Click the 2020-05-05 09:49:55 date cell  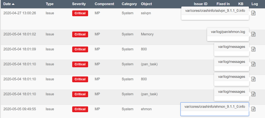[x=20, y=109]
